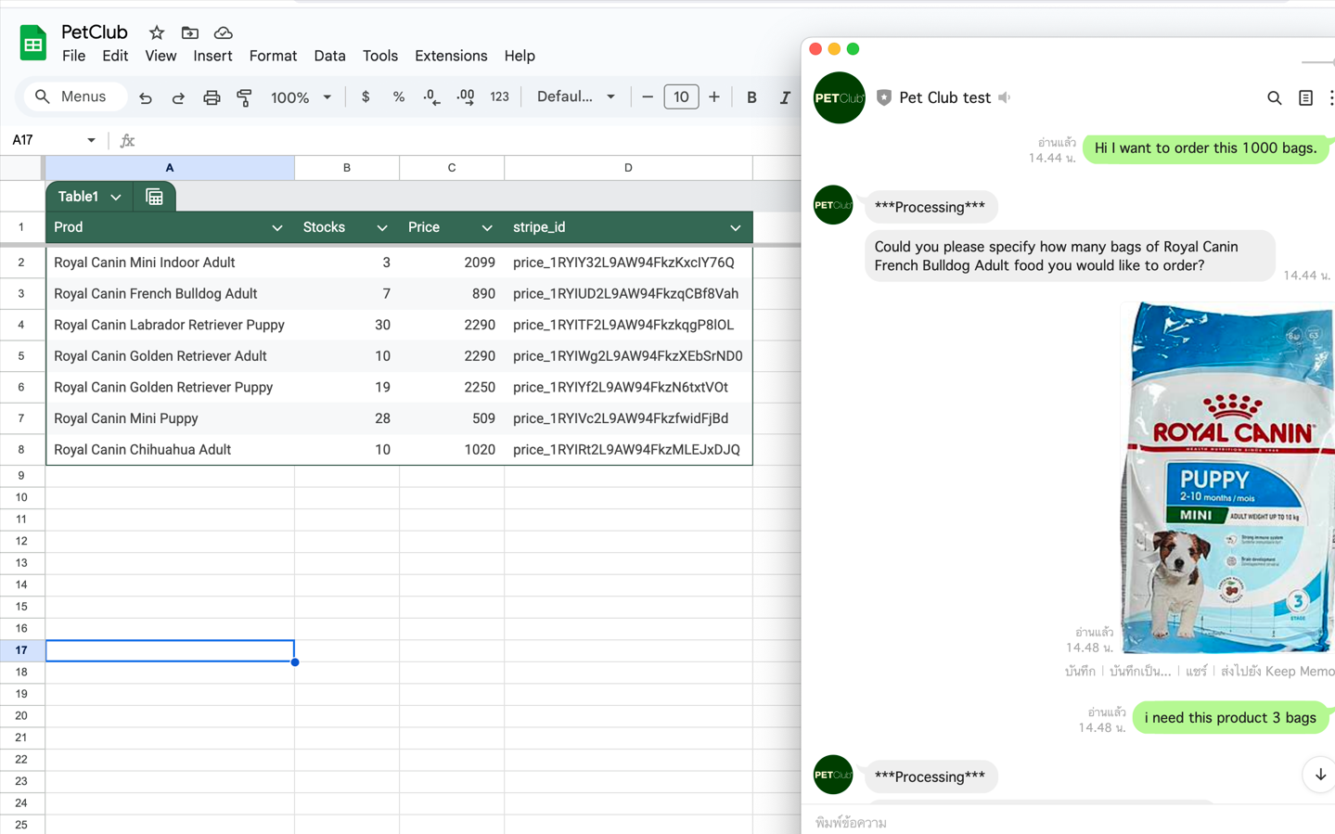
Task: Open the View menu
Action: point(160,56)
